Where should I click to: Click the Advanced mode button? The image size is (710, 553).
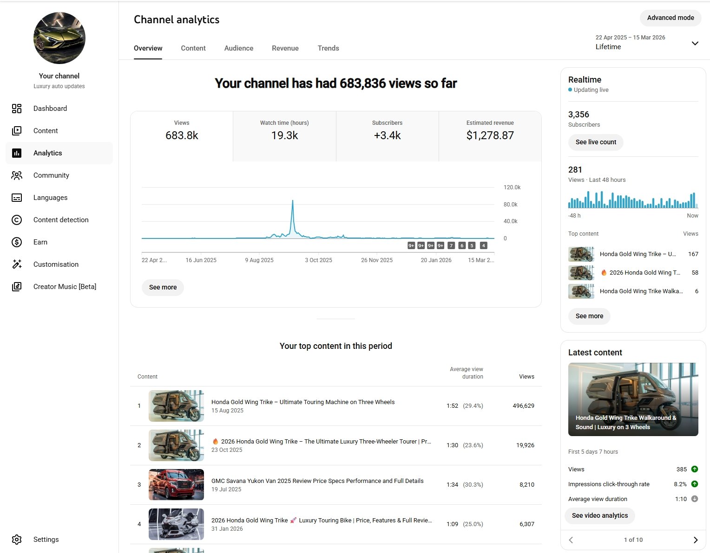670,18
